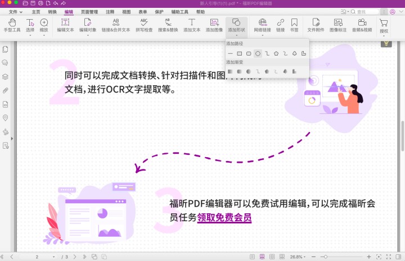
Task: Add the L-shaped path in 添加路径
Action: click(304, 53)
